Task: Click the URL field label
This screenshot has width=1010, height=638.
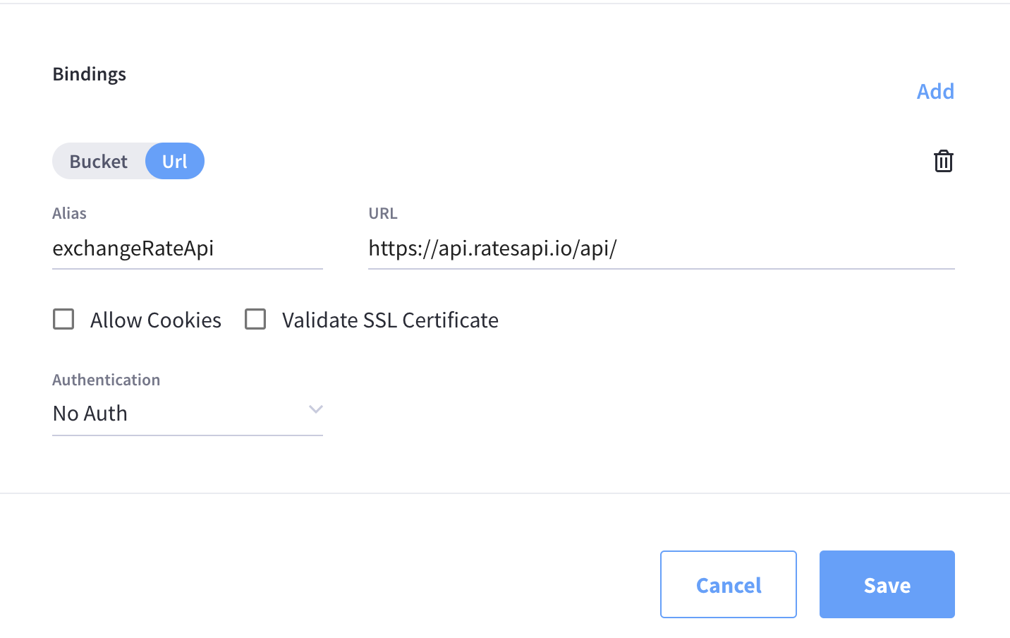Action: pyautogui.click(x=383, y=213)
